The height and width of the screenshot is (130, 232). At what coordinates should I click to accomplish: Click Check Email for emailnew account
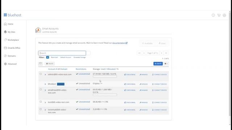point(130,90)
